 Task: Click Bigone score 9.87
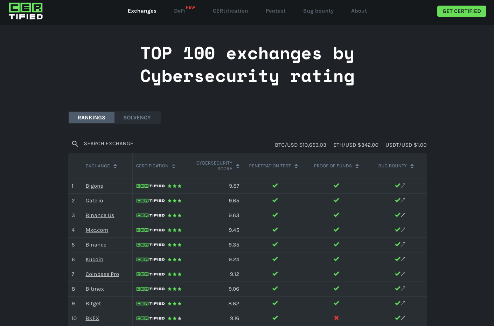[x=234, y=186]
